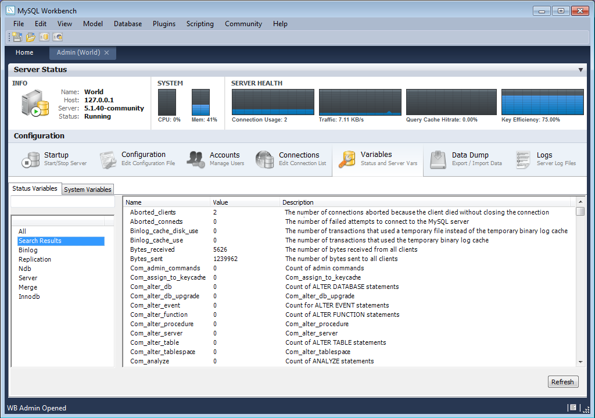Click the new document toolbar icon

[15, 36]
